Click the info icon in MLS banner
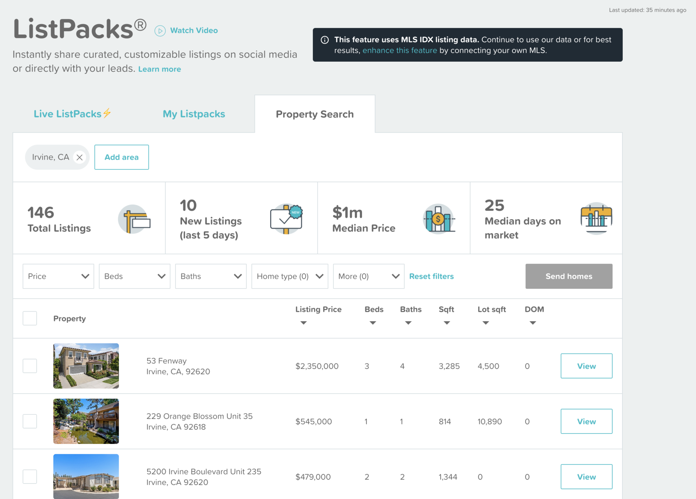The width and height of the screenshot is (696, 499). (x=325, y=40)
